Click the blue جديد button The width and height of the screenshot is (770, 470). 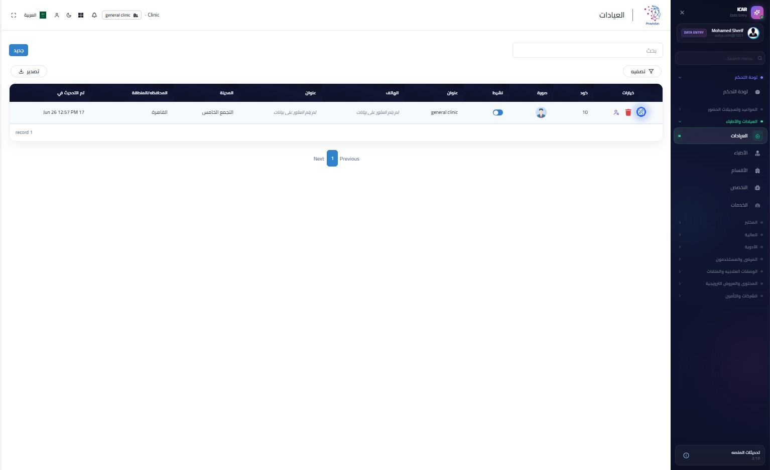point(19,50)
